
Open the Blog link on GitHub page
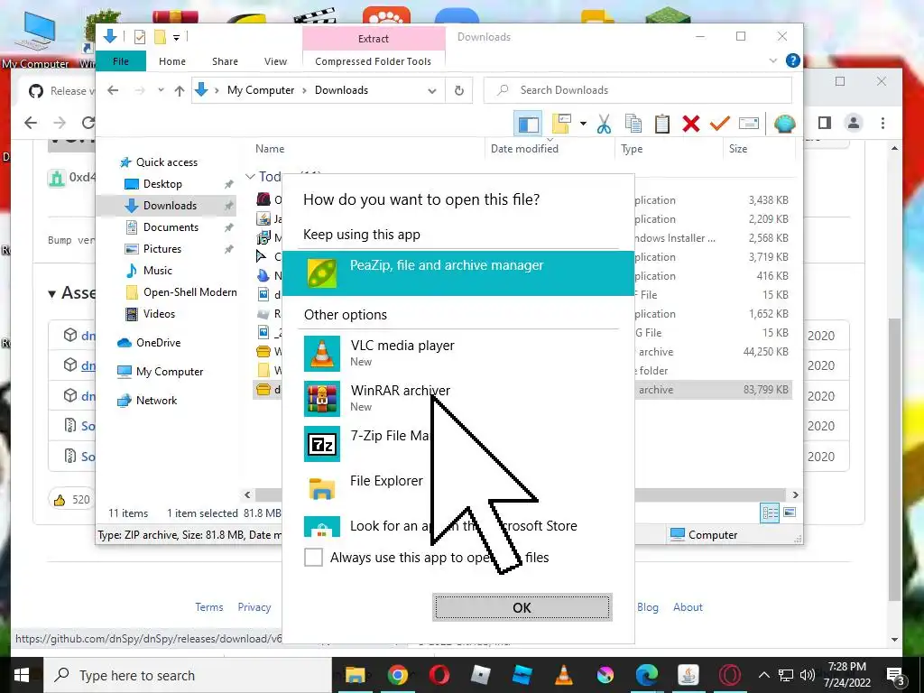pos(648,607)
